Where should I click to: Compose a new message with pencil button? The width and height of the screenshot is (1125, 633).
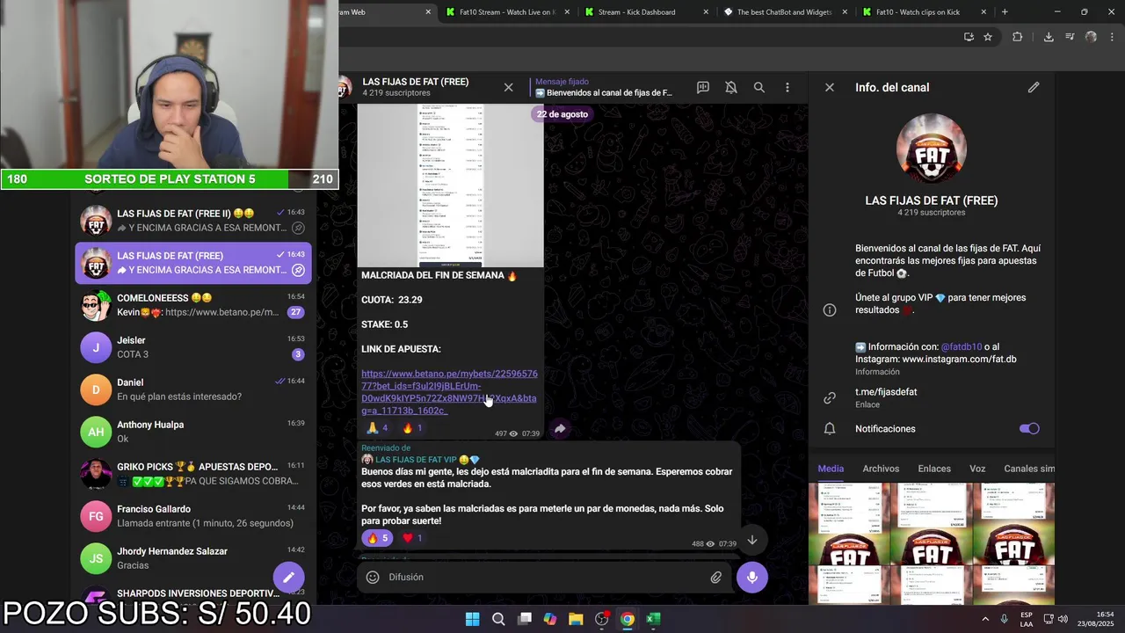[288, 578]
